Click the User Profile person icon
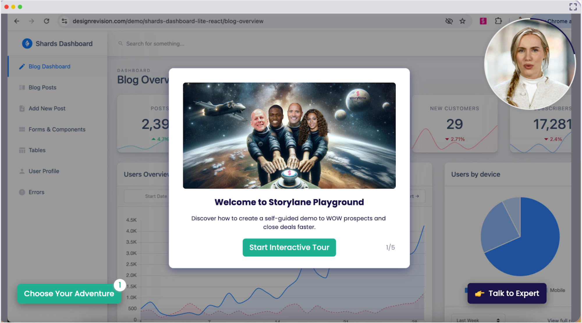This screenshot has height=323, width=582. pyautogui.click(x=22, y=171)
